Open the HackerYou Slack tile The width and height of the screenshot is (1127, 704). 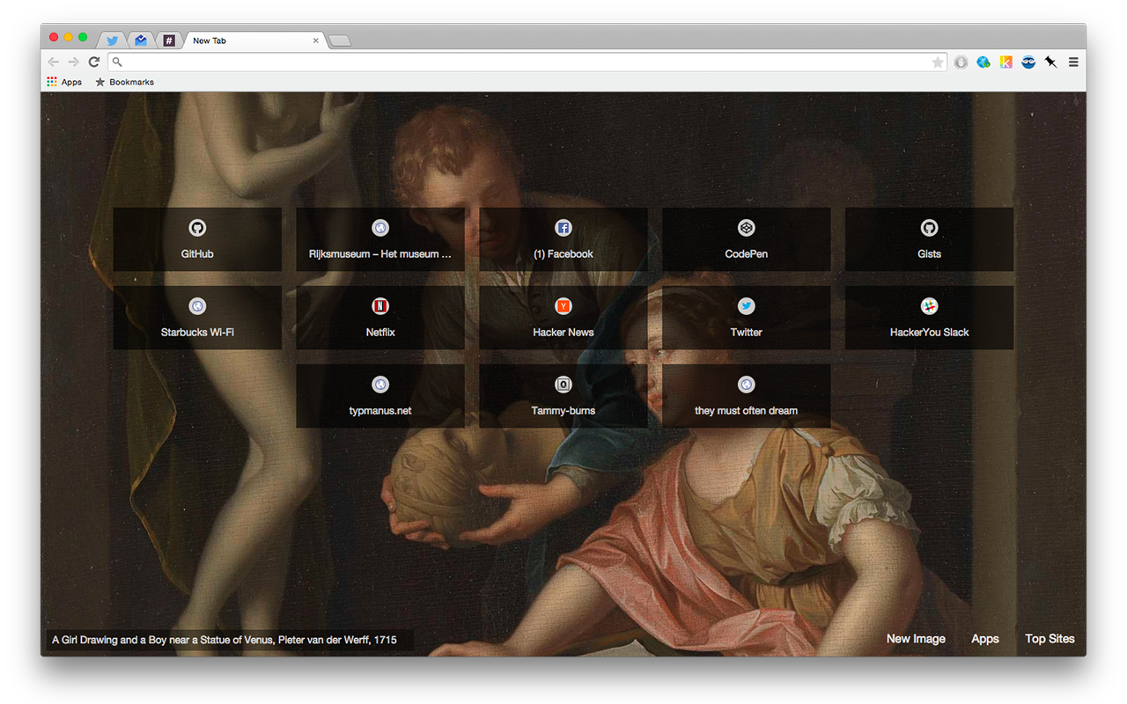930,318
